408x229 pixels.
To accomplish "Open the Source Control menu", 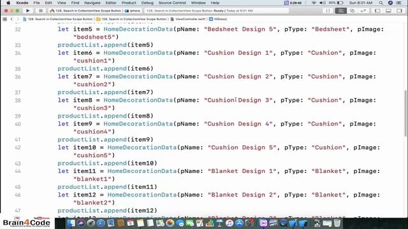I will coord(172,3).
